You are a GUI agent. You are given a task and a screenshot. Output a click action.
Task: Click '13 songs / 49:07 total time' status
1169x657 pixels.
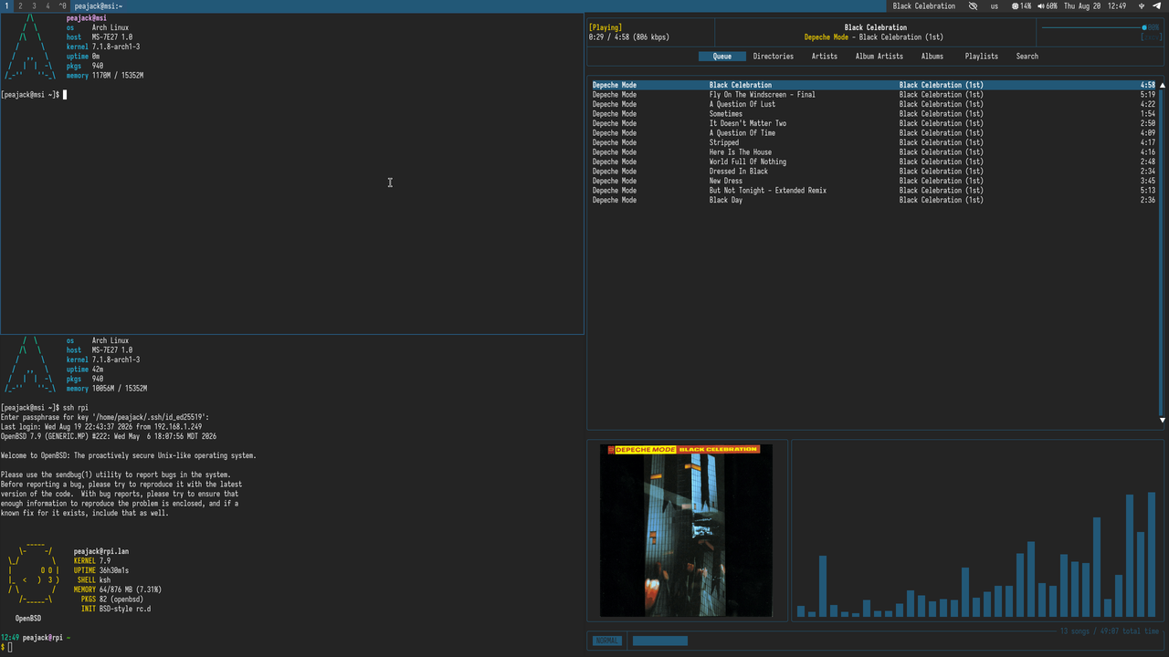(1110, 631)
